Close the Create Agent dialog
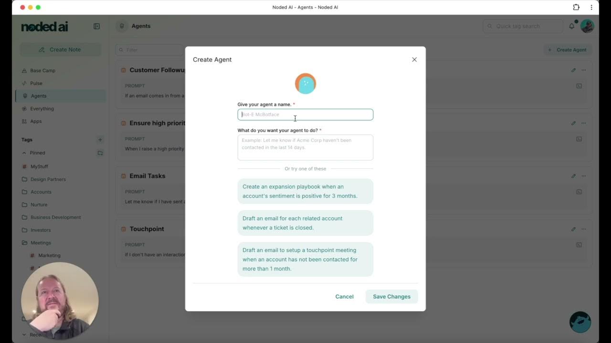The height and width of the screenshot is (343, 611). click(414, 60)
